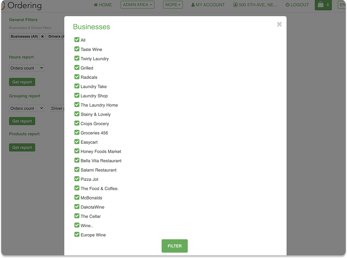The width and height of the screenshot is (347, 258).
Task: Open the ADMIN AREA dropdown menu
Action: pos(138,4)
